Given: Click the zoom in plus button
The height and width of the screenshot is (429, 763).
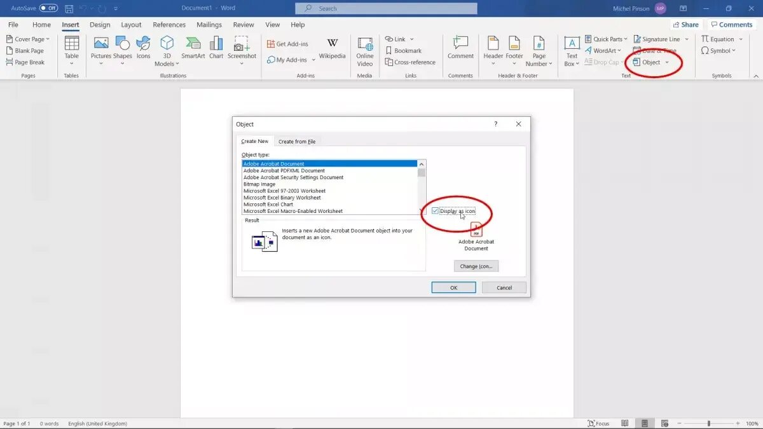Looking at the screenshot, I should click(739, 423).
